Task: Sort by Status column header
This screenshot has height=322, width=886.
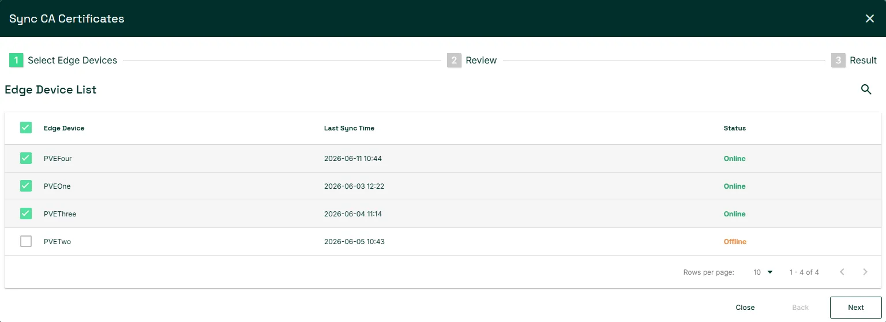Action: (x=735, y=128)
